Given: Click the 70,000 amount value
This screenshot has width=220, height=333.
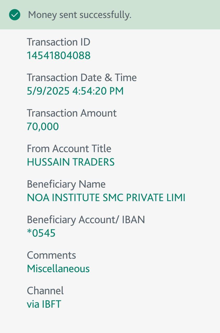Looking at the screenshot, I should [43, 127].
